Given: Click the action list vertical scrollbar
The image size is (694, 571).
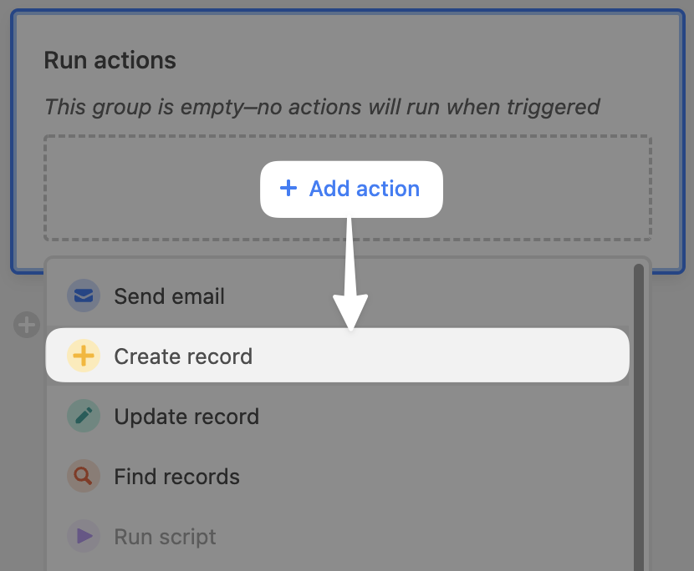Looking at the screenshot, I should (x=638, y=417).
